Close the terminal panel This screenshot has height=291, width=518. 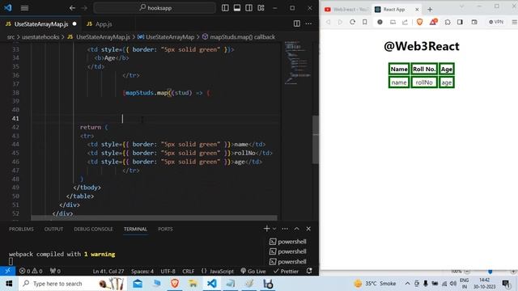pos(308,229)
